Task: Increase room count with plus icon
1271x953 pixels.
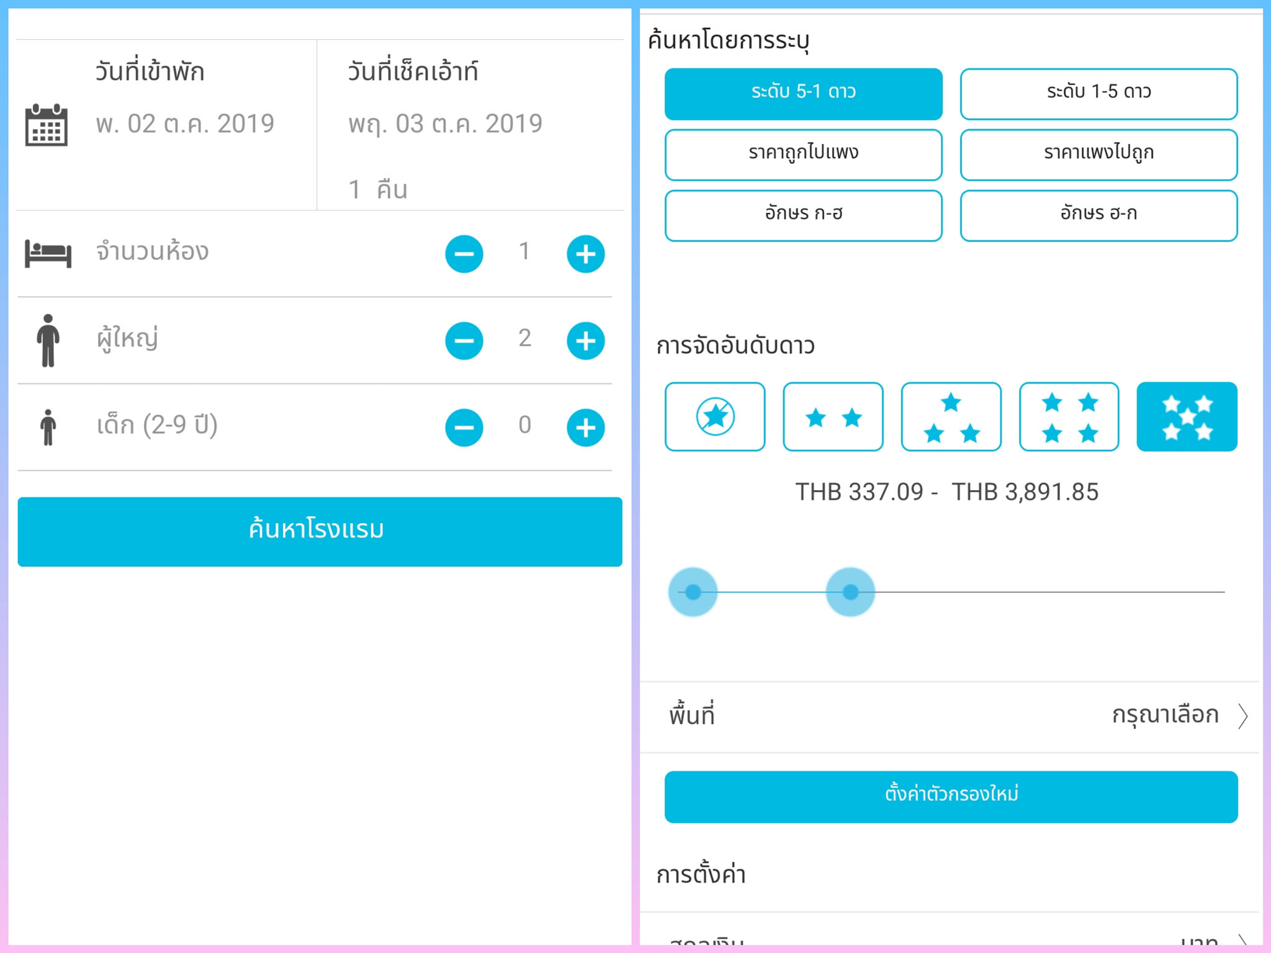Action: pos(585,254)
